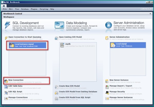Click the Manage Server Instances icon
Image resolution: width=154 pixels, height=107 pixels.
[107, 99]
